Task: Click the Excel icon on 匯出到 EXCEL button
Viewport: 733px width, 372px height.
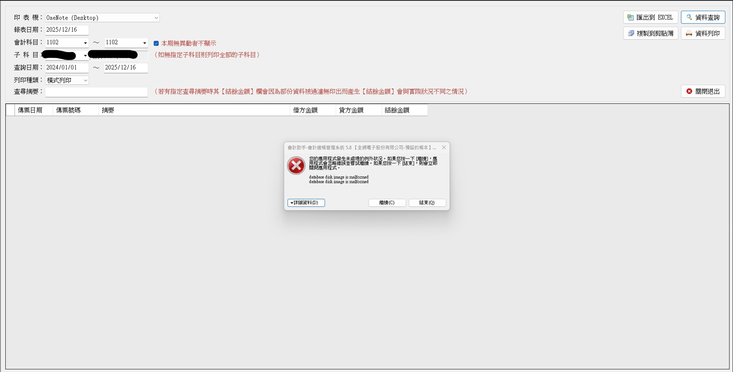Action: tap(631, 17)
